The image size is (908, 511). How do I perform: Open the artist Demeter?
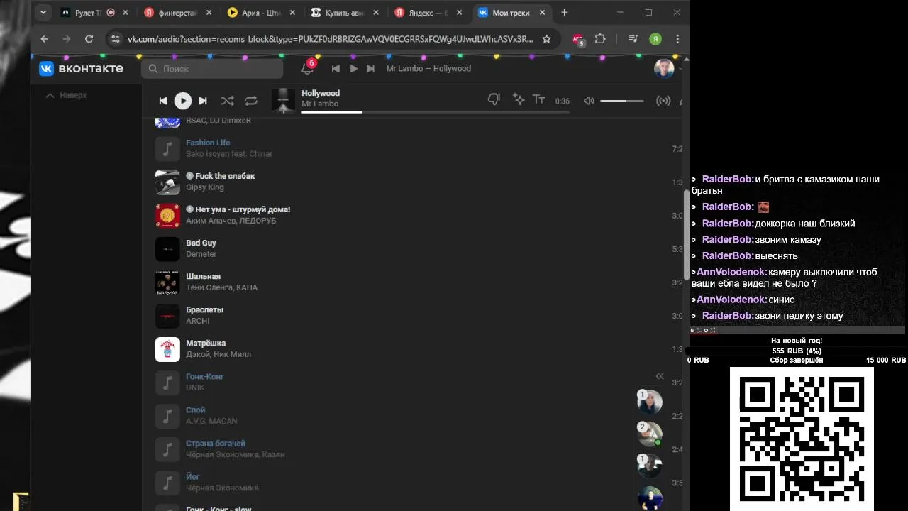point(201,254)
